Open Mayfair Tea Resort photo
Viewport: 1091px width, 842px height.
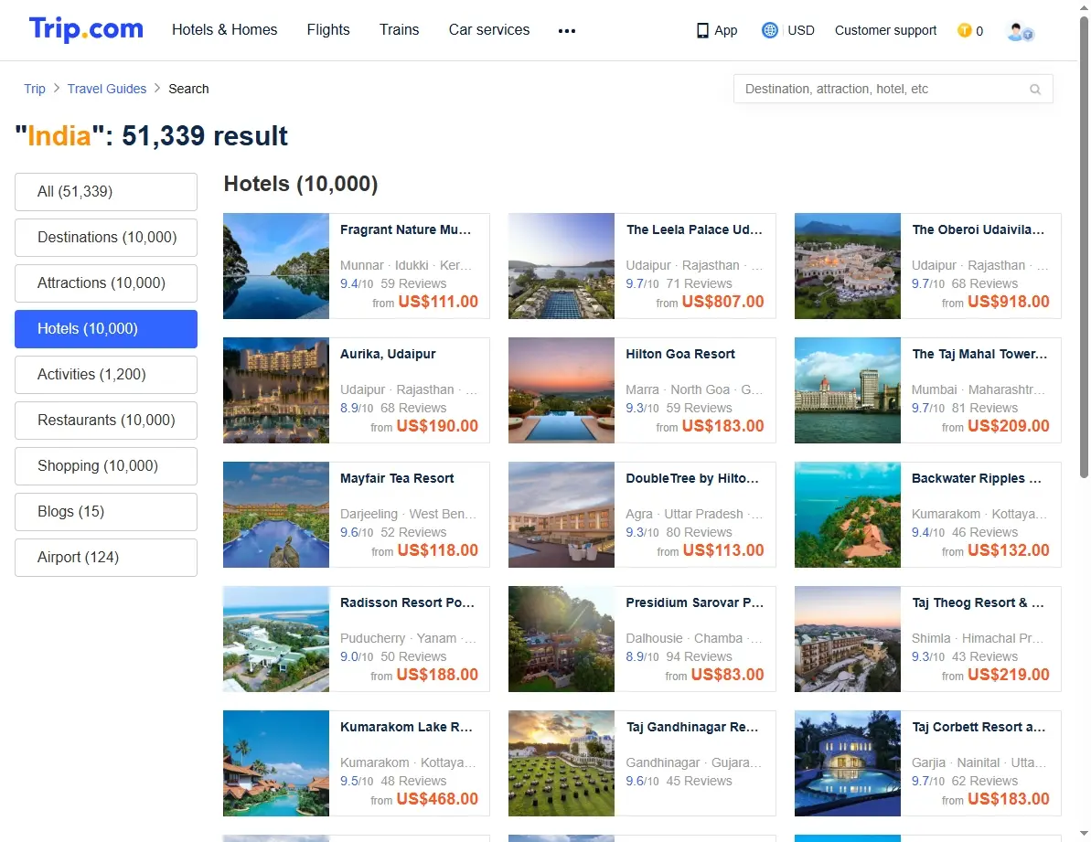(276, 515)
